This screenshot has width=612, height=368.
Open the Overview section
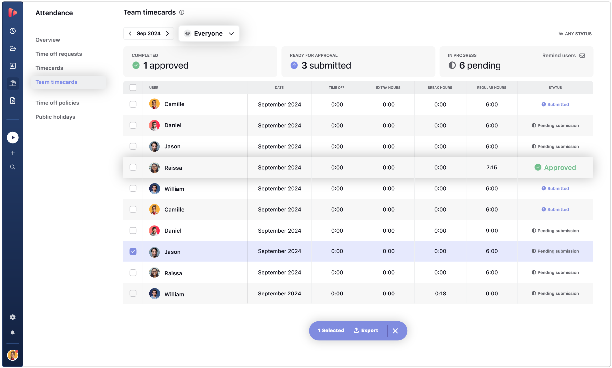point(48,39)
